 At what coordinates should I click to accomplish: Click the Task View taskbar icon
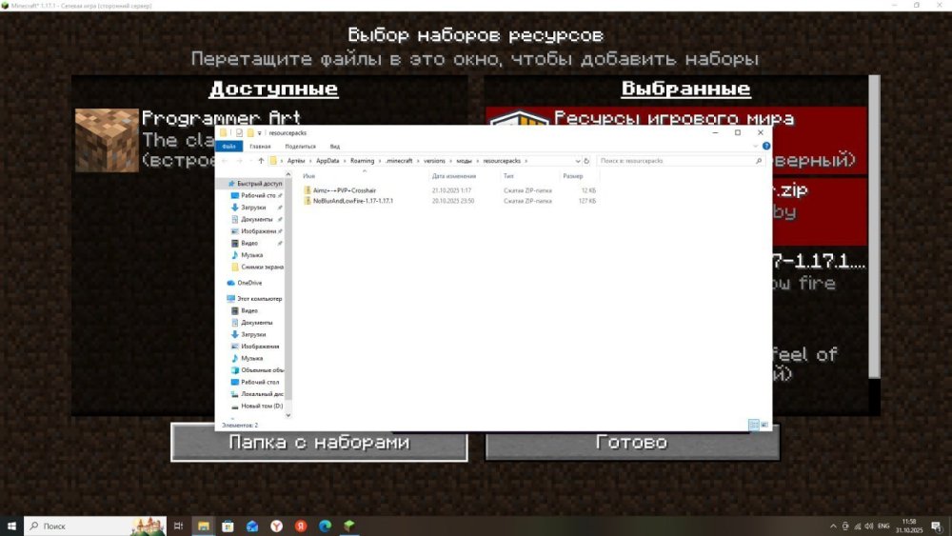179,526
